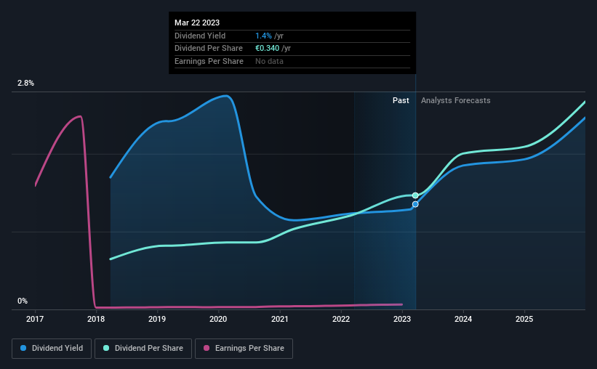Click the 2.8% y-axis label
The image size is (597, 369).
[x=25, y=83]
